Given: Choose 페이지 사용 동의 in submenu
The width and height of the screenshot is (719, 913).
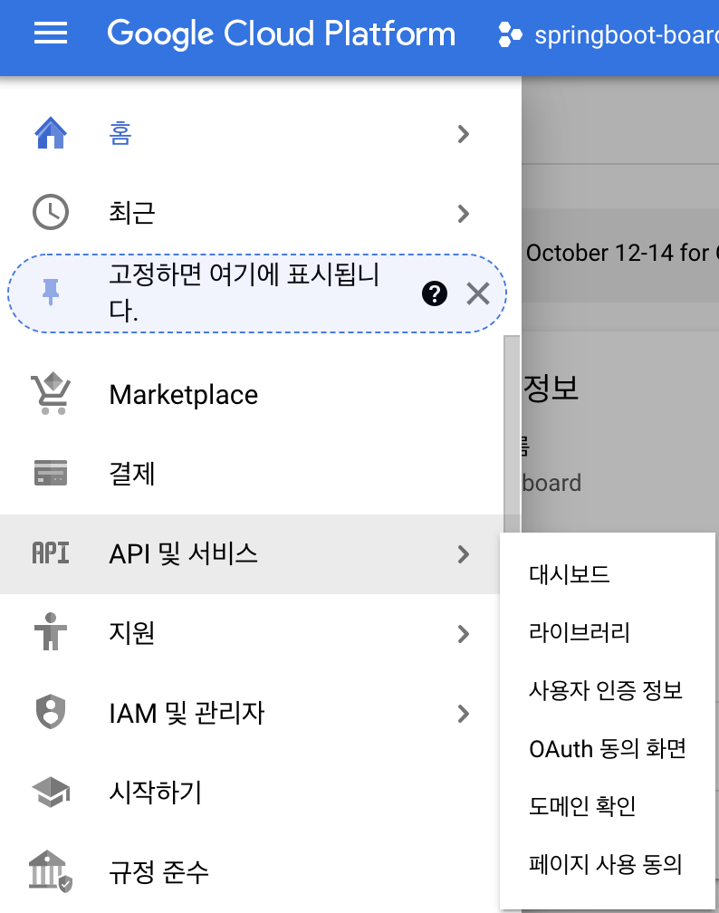Looking at the screenshot, I should pyautogui.click(x=608, y=864).
